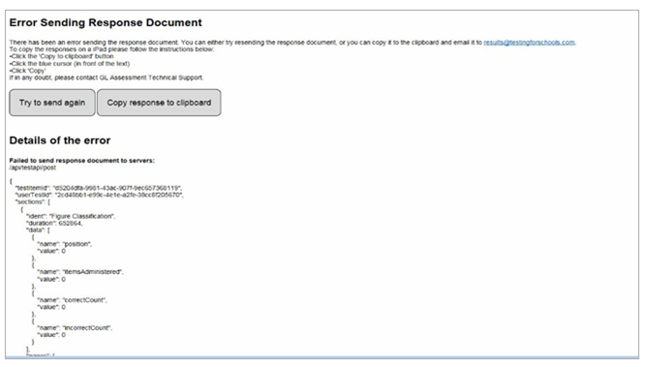Click the "incorrectCount" name entry

[x=75, y=328]
